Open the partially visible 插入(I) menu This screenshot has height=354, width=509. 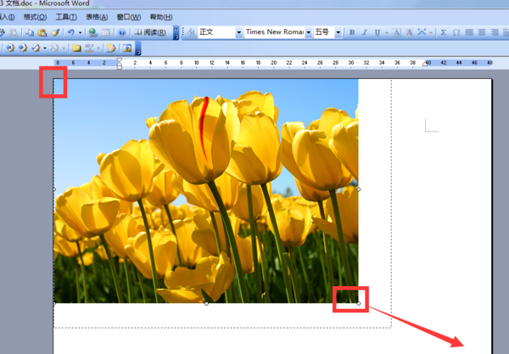(7, 17)
